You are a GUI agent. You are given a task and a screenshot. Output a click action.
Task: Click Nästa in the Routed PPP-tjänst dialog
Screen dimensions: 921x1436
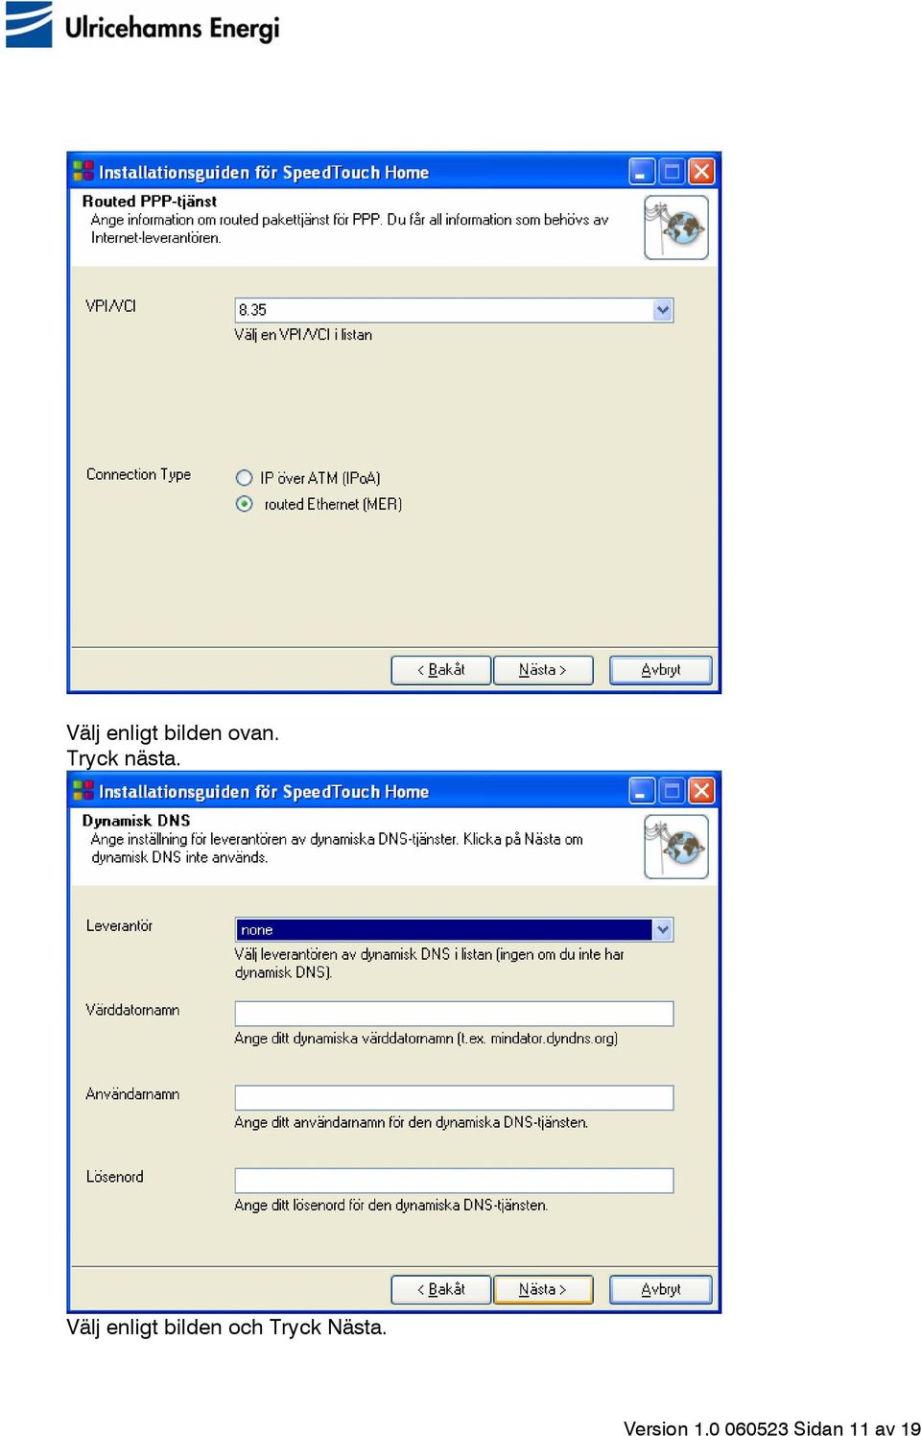coord(543,670)
